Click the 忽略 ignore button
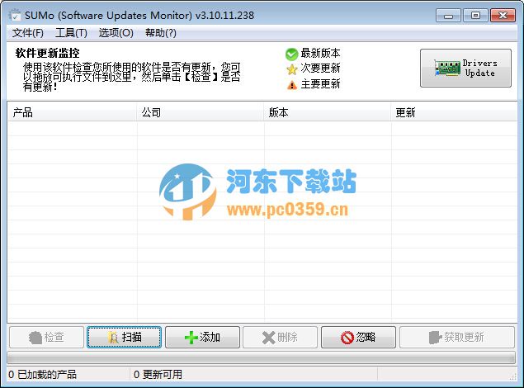 [x=358, y=337]
